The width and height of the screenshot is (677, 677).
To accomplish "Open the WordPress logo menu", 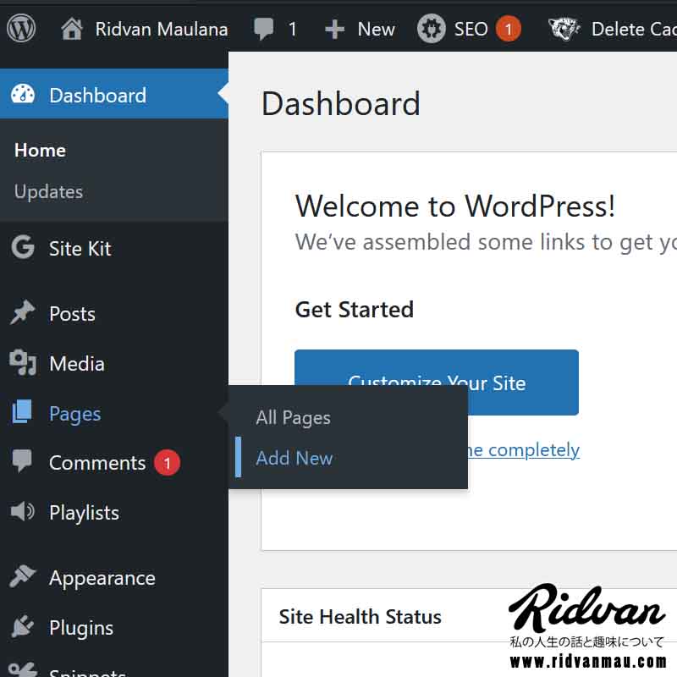I will click(x=21, y=29).
